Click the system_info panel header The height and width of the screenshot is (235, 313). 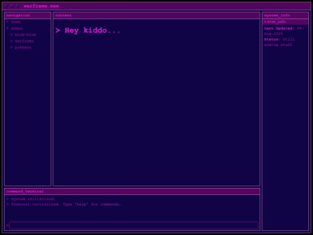pos(285,16)
